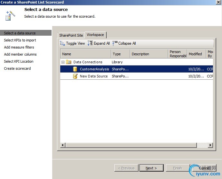The width and height of the screenshot is (222, 179).
Task: Click the scorecard wizard icon in header
Action: (x=10, y=16)
